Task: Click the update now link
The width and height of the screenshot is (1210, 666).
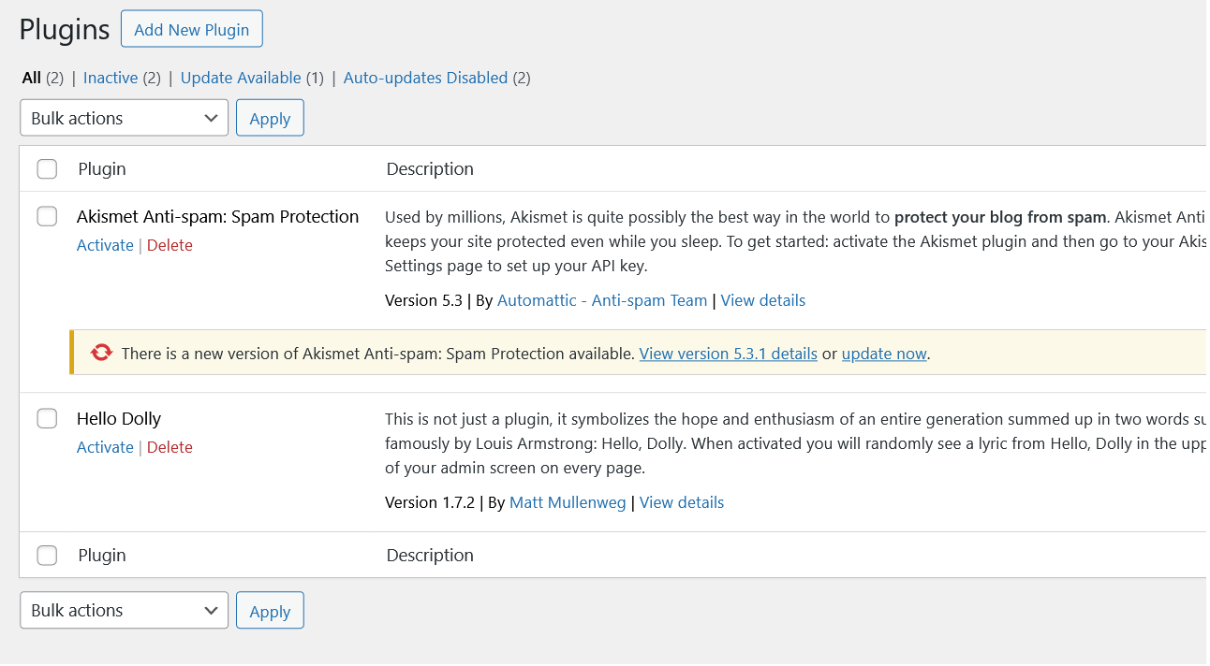Action: (884, 354)
